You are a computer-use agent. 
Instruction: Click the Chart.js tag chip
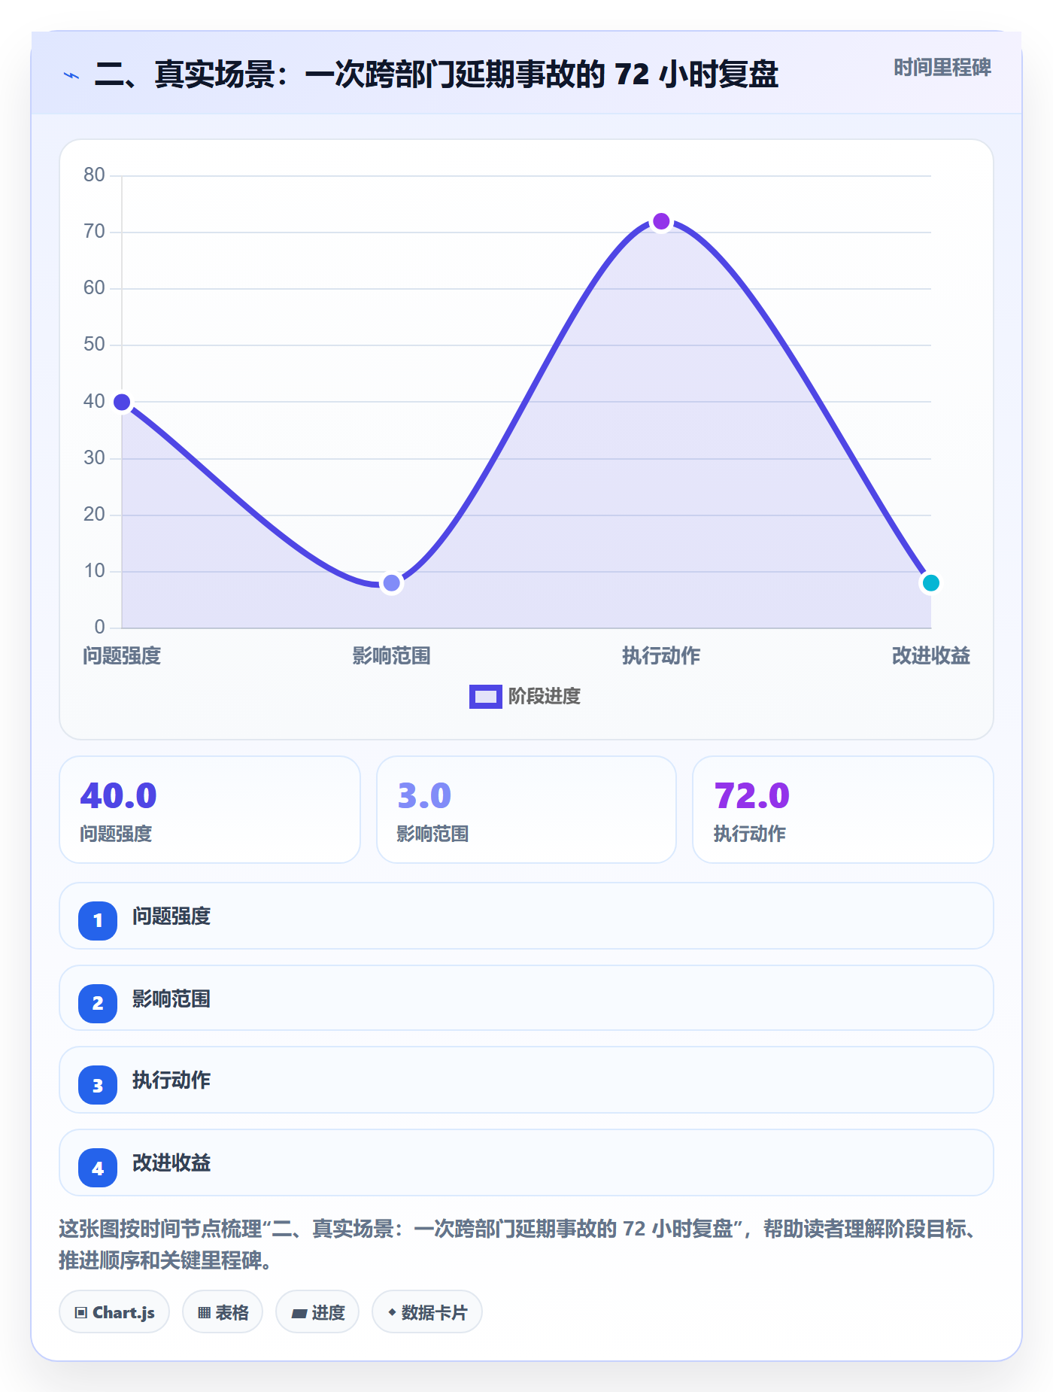tap(114, 1311)
